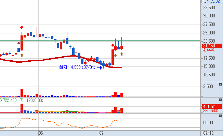This screenshot has height=136, width=223.
Task: Click the tall red July surge candle
Action: coord(113,57)
